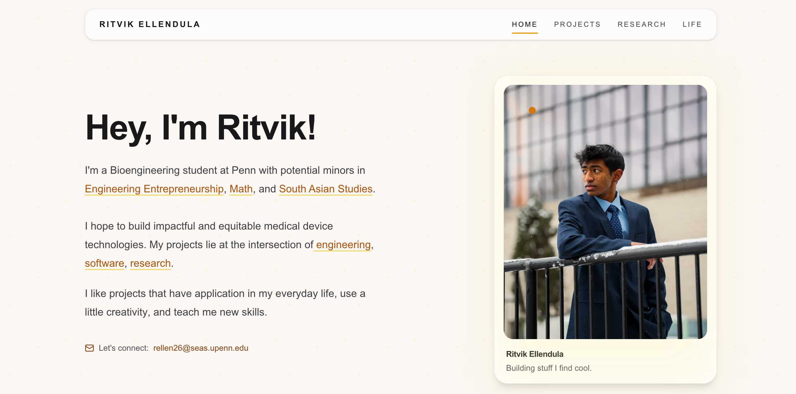
Task: Click the Ritvik Ellendula site title
Action: [150, 24]
